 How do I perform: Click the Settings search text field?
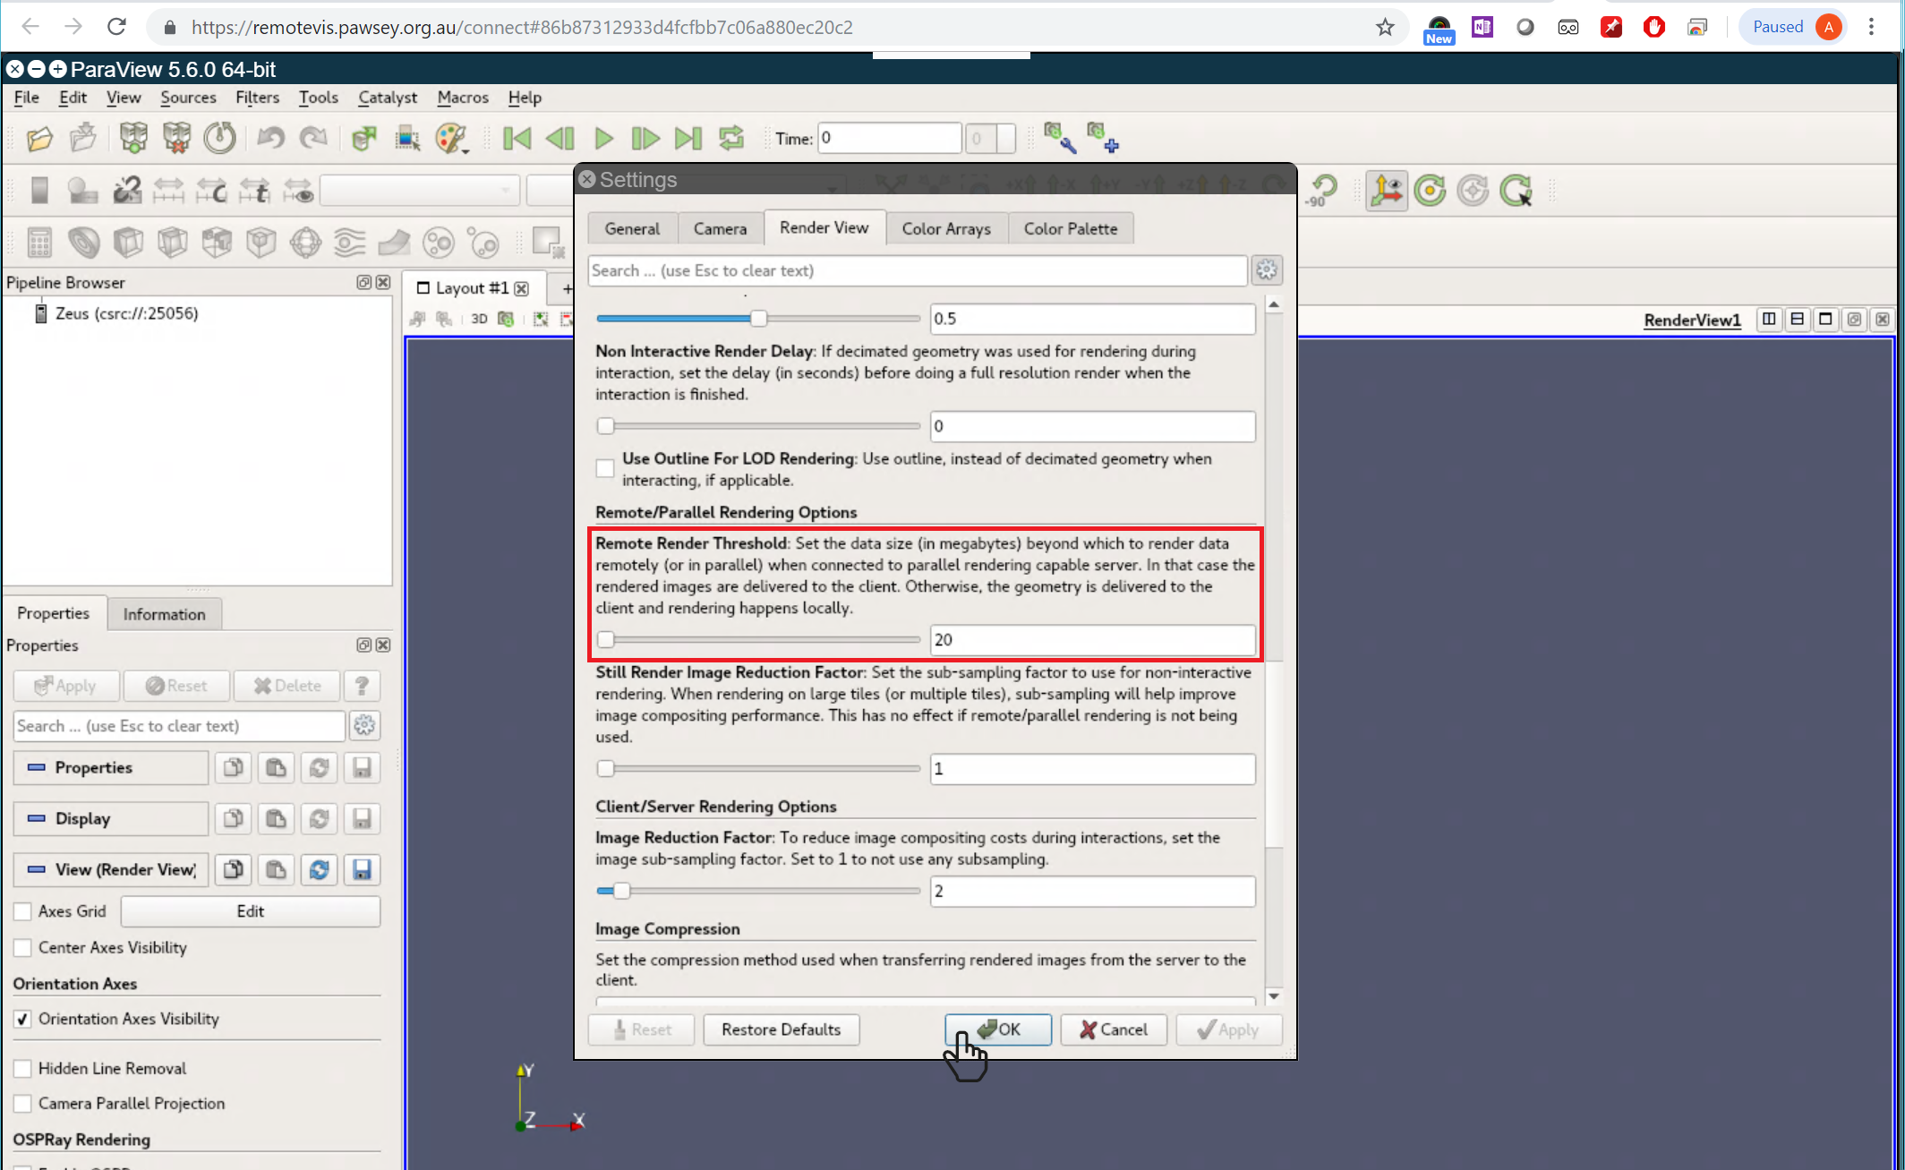[917, 270]
